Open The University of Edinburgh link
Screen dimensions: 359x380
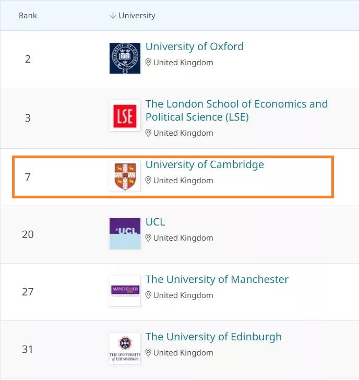click(213, 337)
